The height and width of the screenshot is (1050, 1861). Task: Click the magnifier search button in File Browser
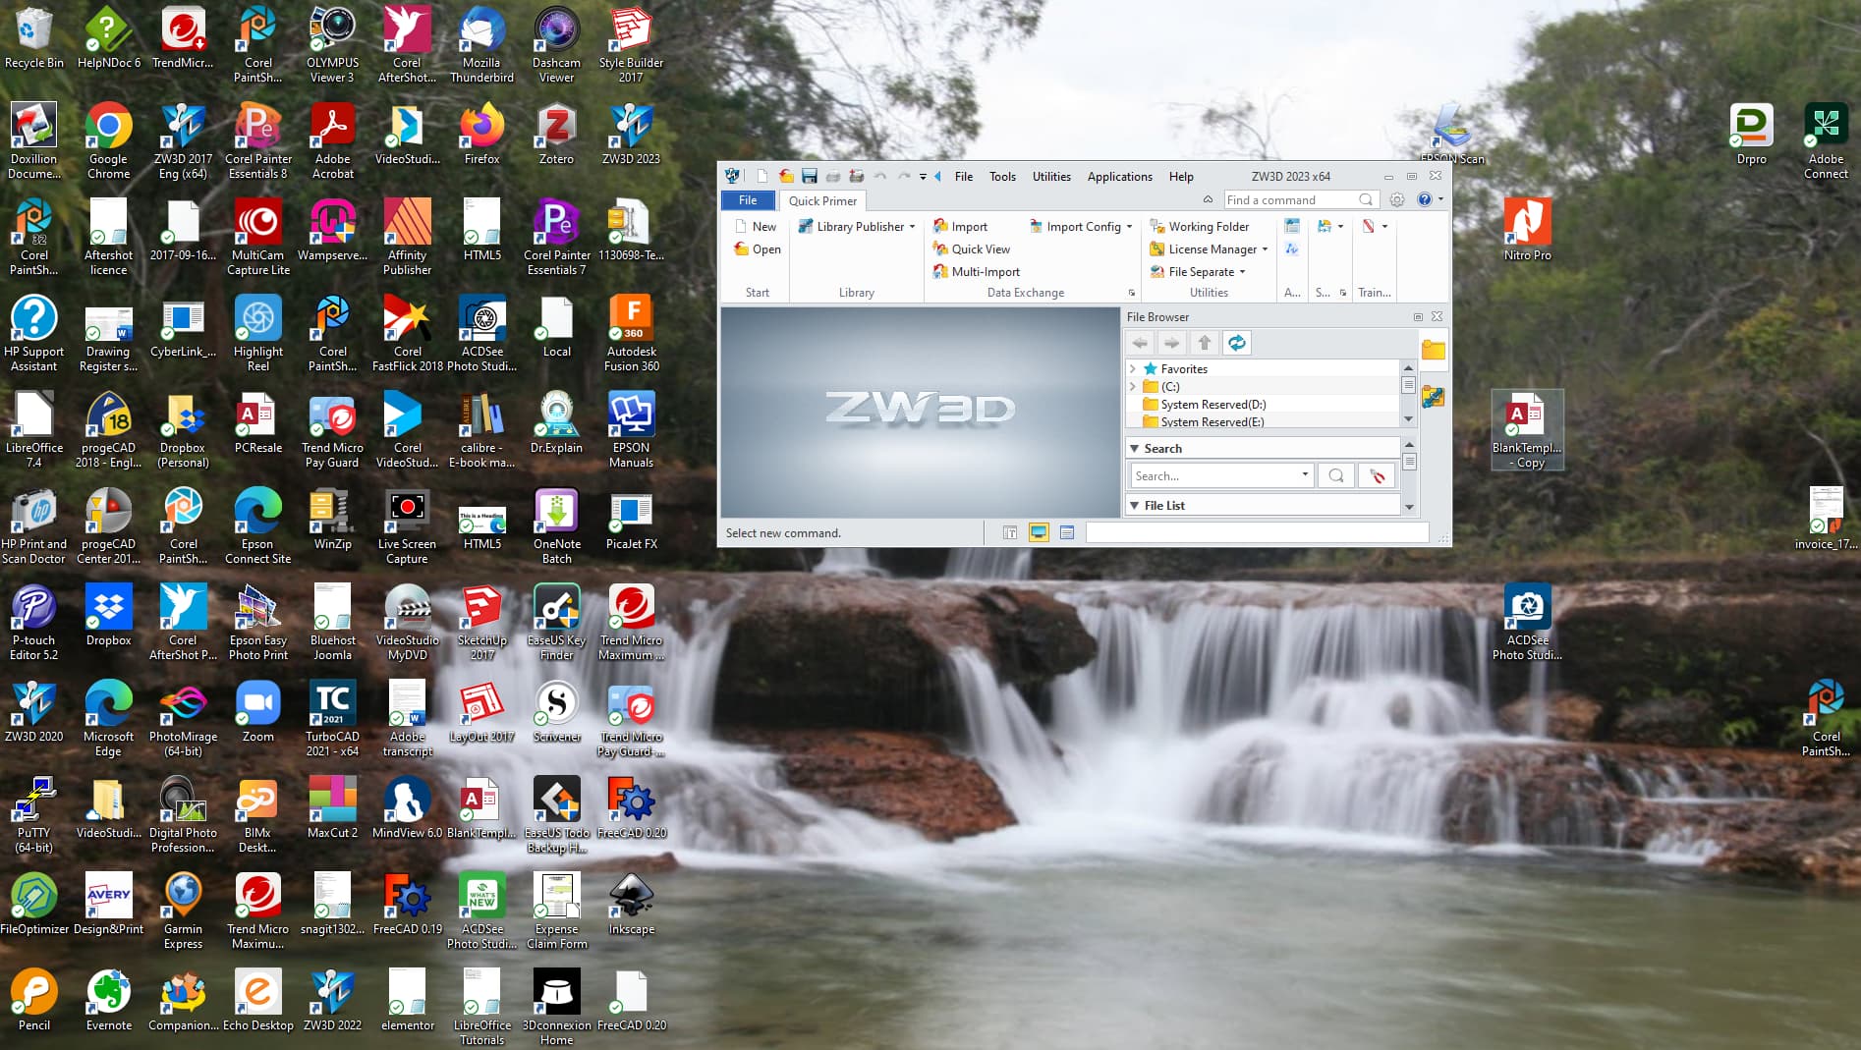tap(1336, 475)
